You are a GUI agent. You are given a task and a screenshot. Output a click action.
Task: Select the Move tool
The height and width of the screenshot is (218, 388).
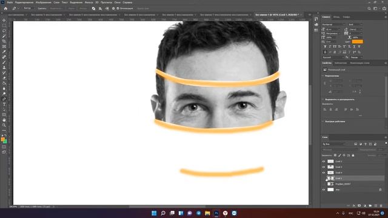(x=4, y=20)
